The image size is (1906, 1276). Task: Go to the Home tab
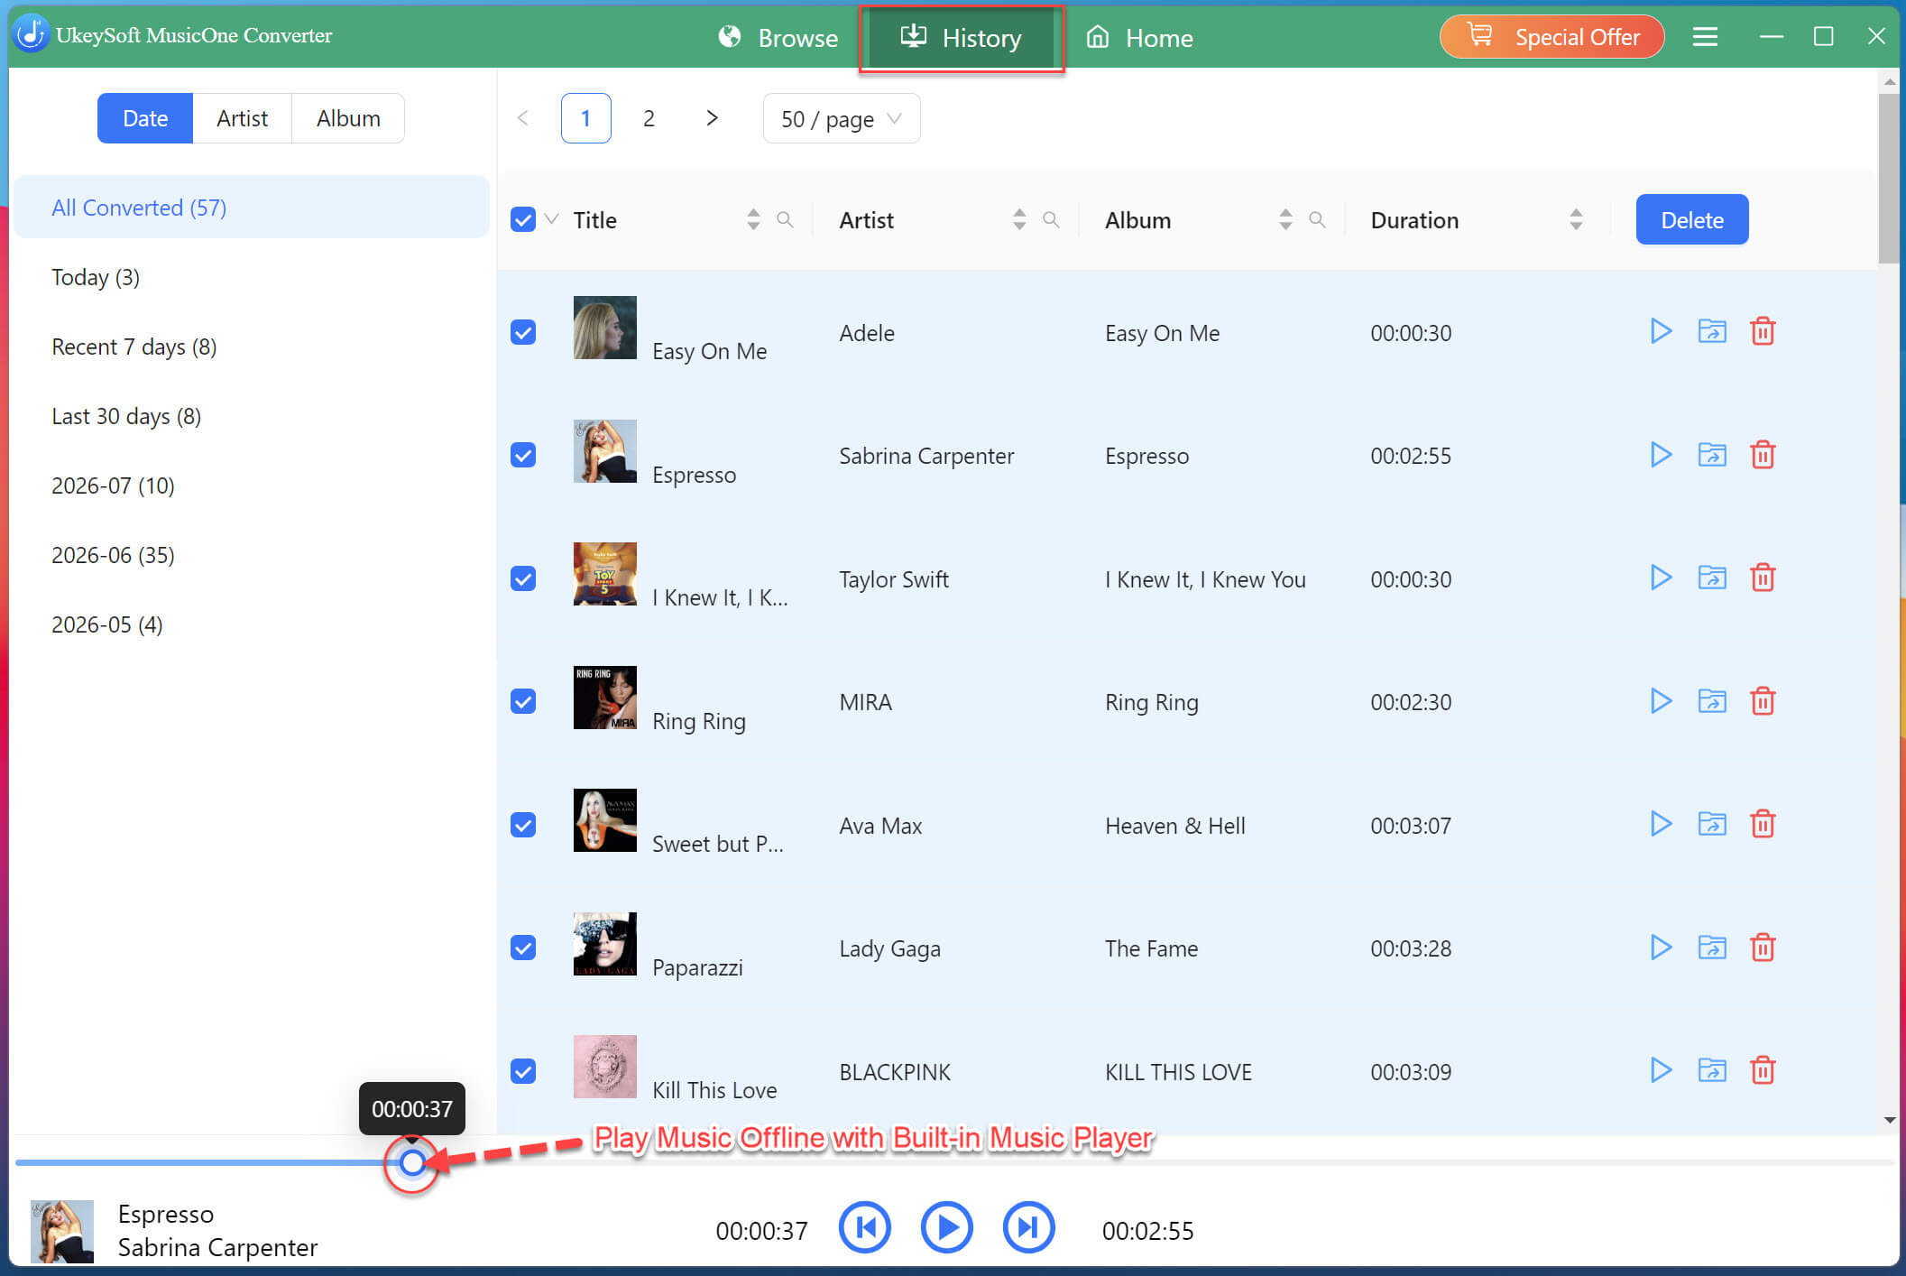pyautogui.click(x=1139, y=38)
